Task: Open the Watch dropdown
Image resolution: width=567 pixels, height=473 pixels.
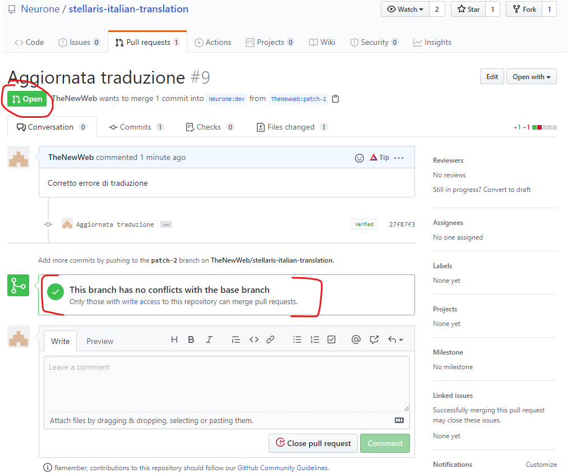Action: 405,10
